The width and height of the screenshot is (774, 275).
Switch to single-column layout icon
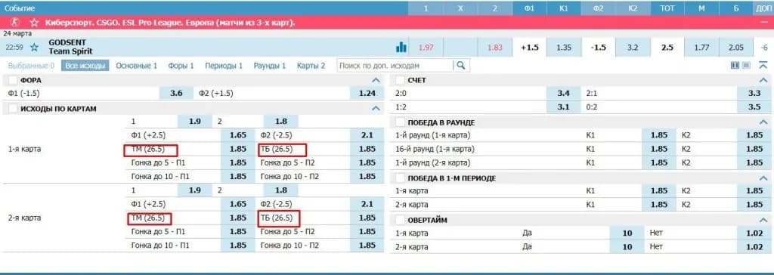(746, 65)
